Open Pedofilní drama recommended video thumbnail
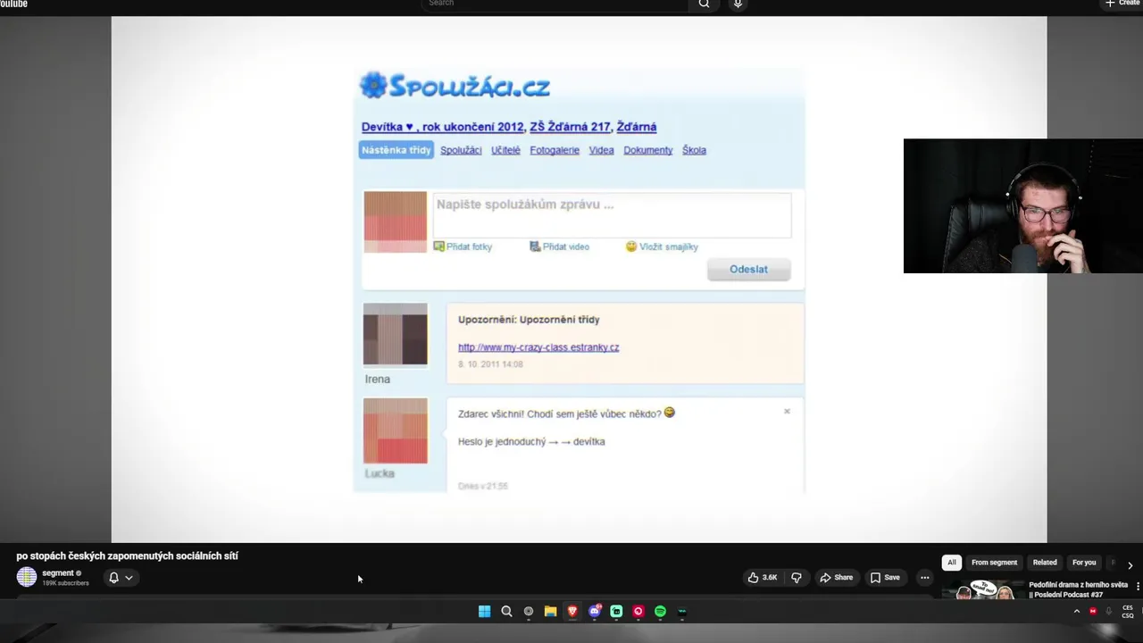This screenshot has height=643, width=1143. [x=983, y=589]
